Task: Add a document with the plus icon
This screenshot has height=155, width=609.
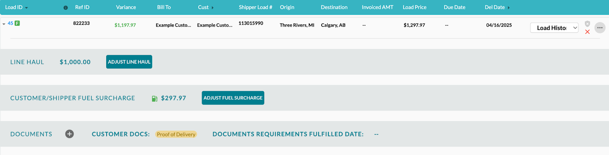Action: 69,134
